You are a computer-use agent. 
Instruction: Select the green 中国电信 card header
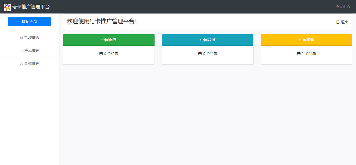coord(109,40)
